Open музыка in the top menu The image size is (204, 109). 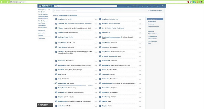click(149, 6)
